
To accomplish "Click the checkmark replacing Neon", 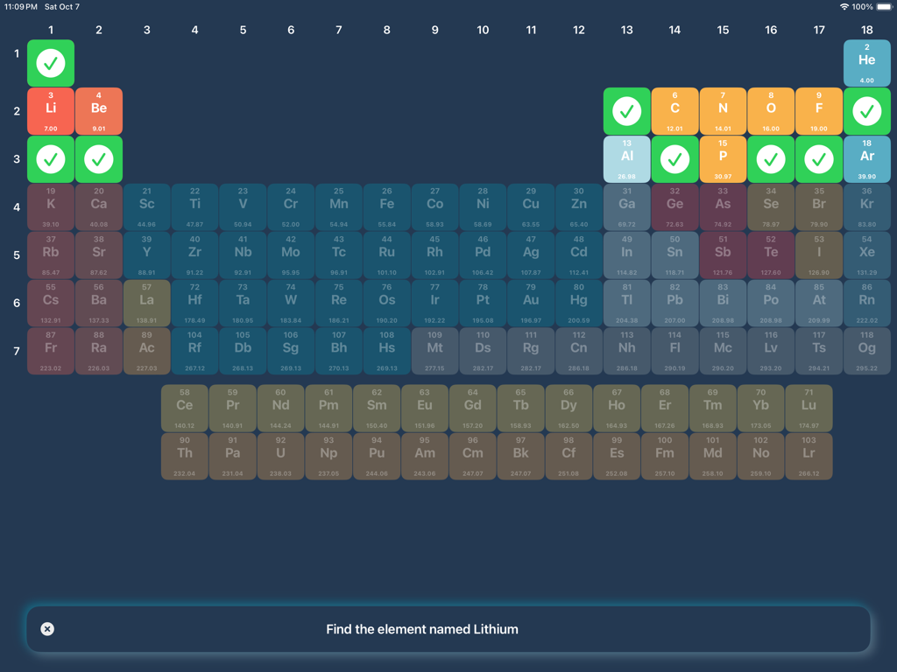I will (866, 110).
